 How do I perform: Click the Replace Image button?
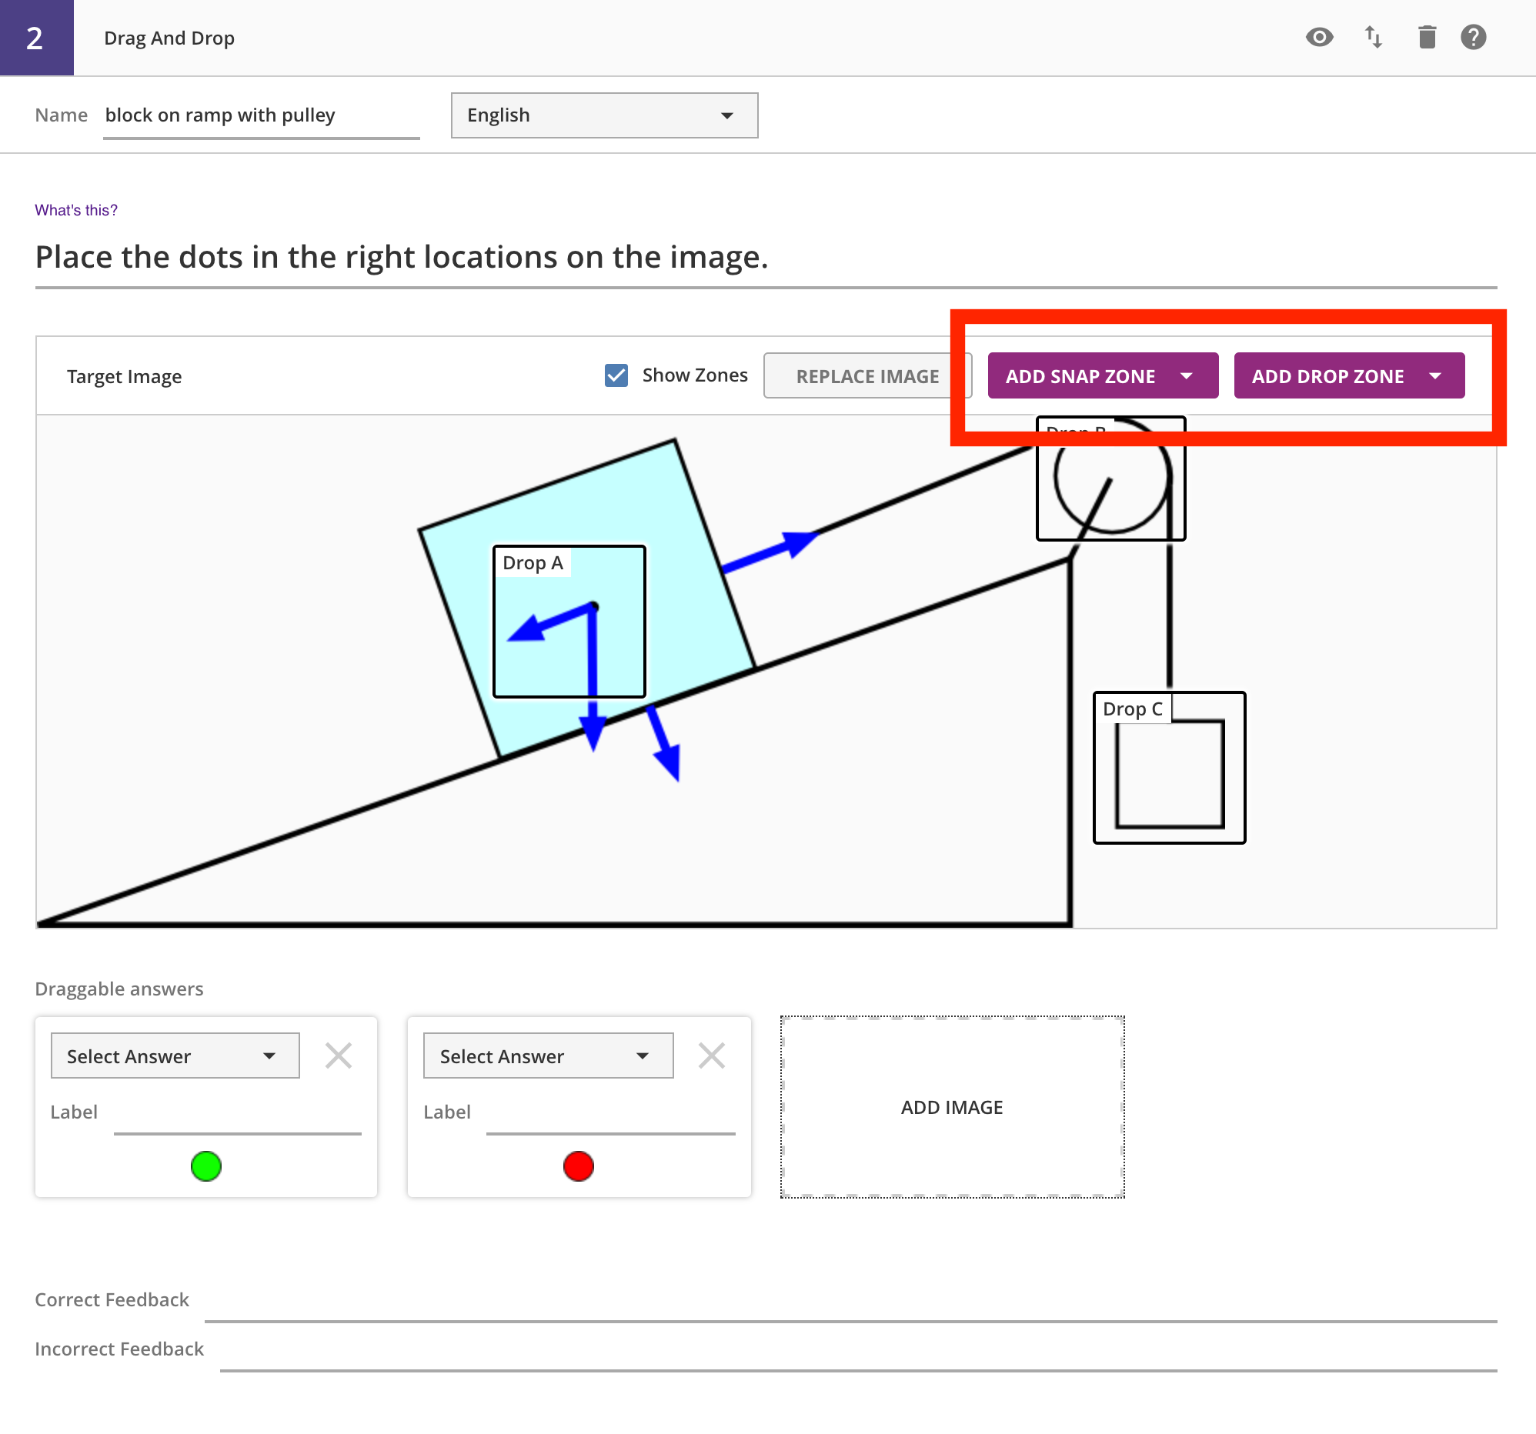click(x=867, y=376)
